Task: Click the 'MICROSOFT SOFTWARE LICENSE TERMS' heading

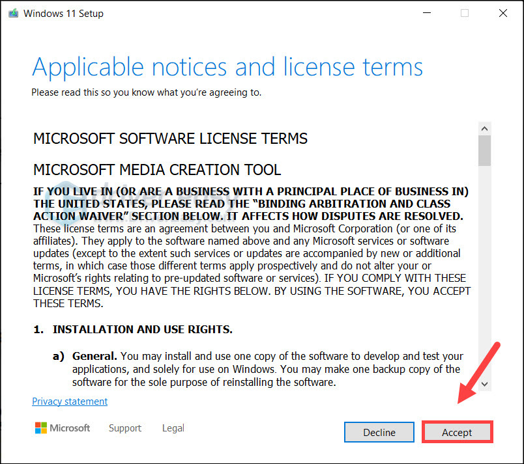Action: pyautogui.click(x=170, y=139)
